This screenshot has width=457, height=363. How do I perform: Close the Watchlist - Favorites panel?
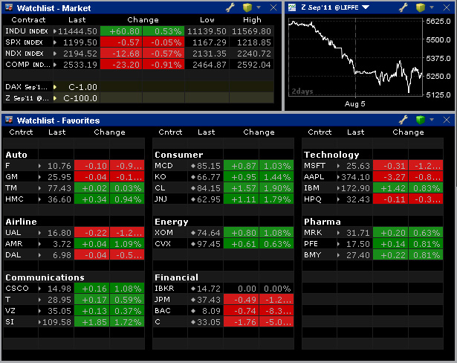(446, 120)
